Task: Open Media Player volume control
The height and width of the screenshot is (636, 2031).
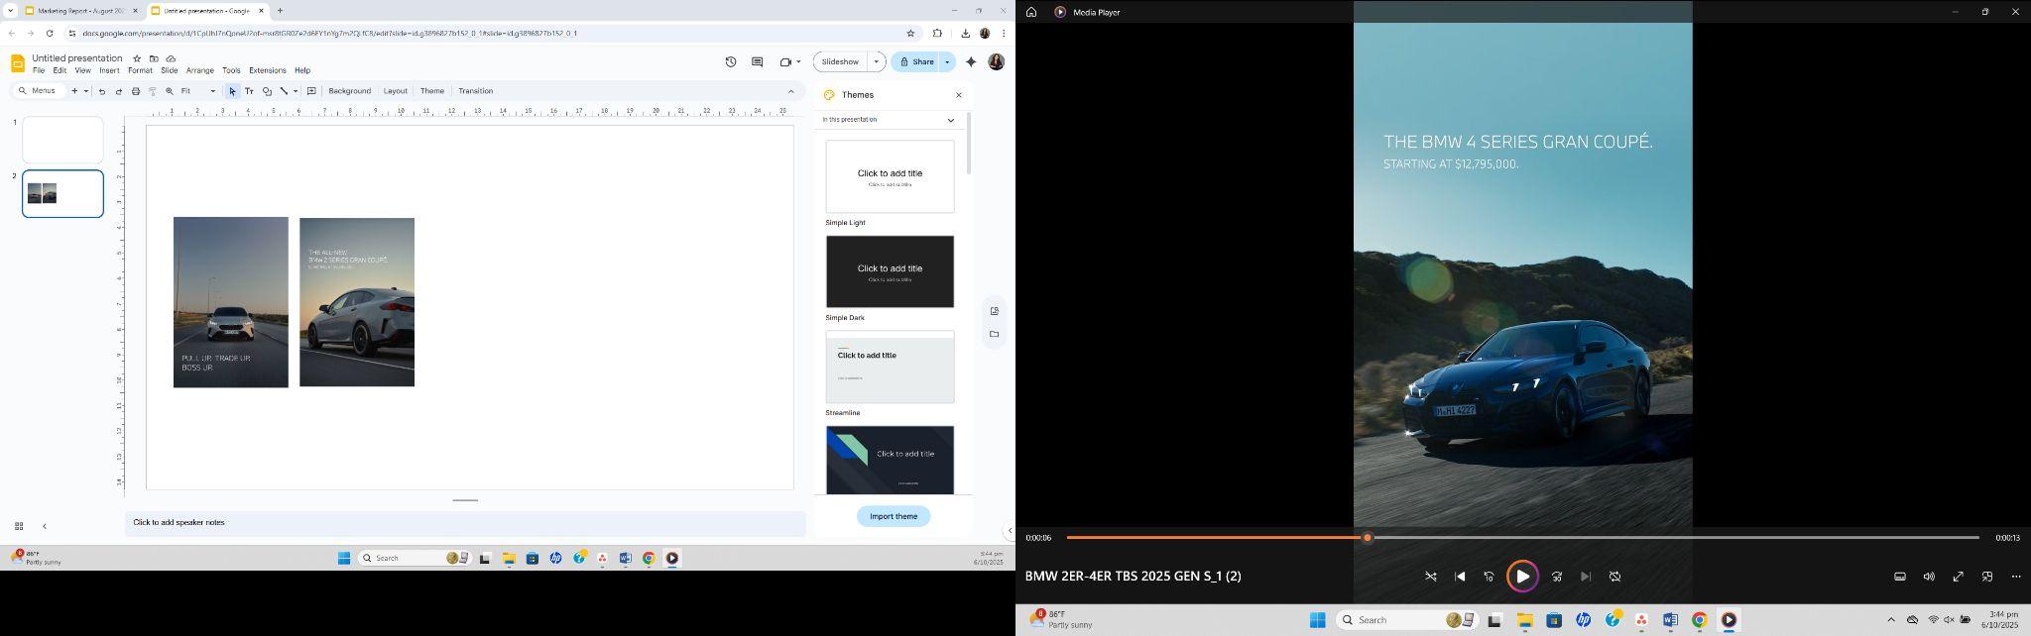Action: pos(1929,577)
